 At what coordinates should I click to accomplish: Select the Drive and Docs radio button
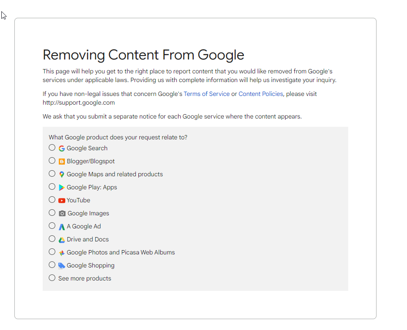click(52, 239)
